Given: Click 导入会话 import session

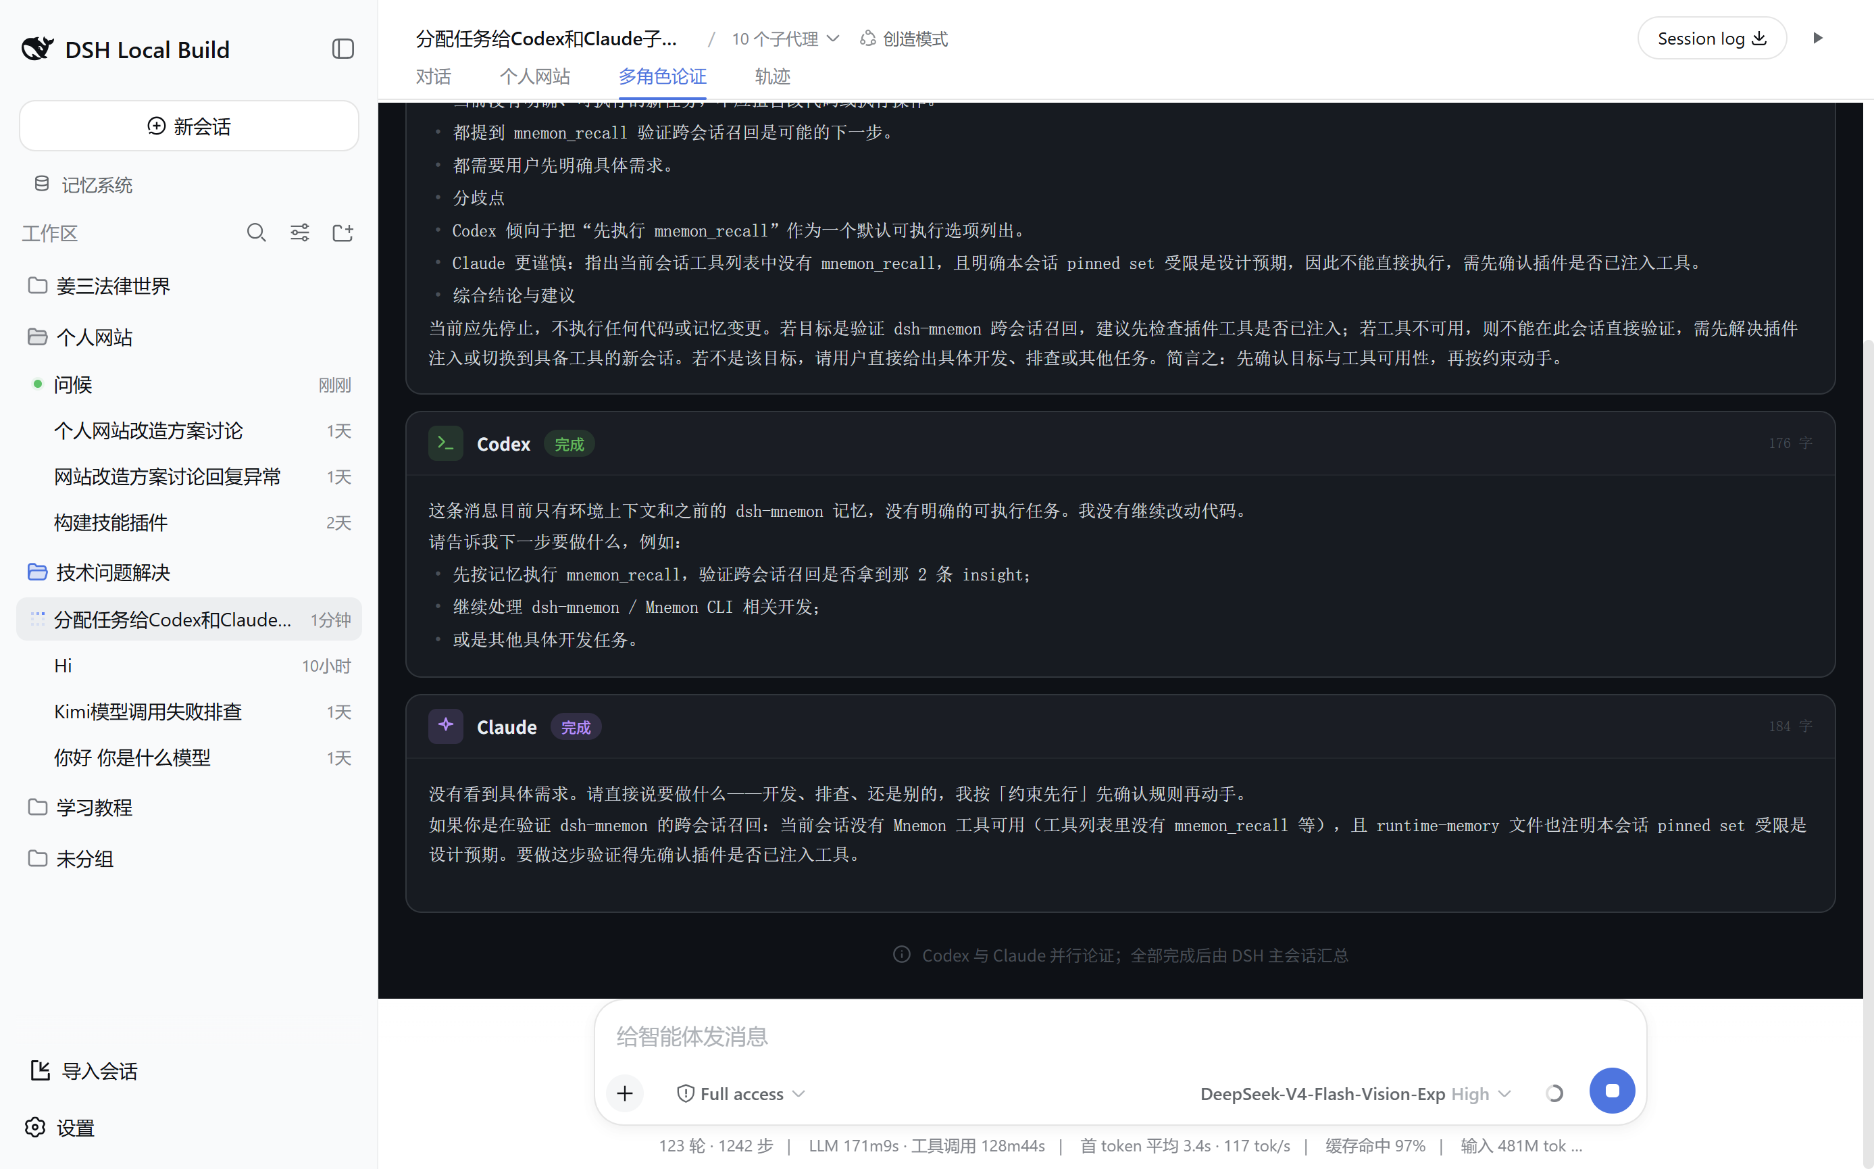Looking at the screenshot, I should click(84, 1071).
